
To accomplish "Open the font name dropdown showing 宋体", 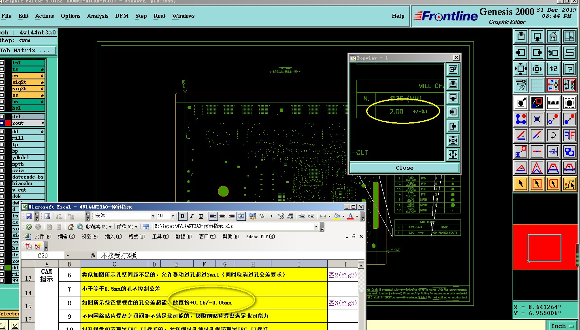I will (x=153, y=216).
